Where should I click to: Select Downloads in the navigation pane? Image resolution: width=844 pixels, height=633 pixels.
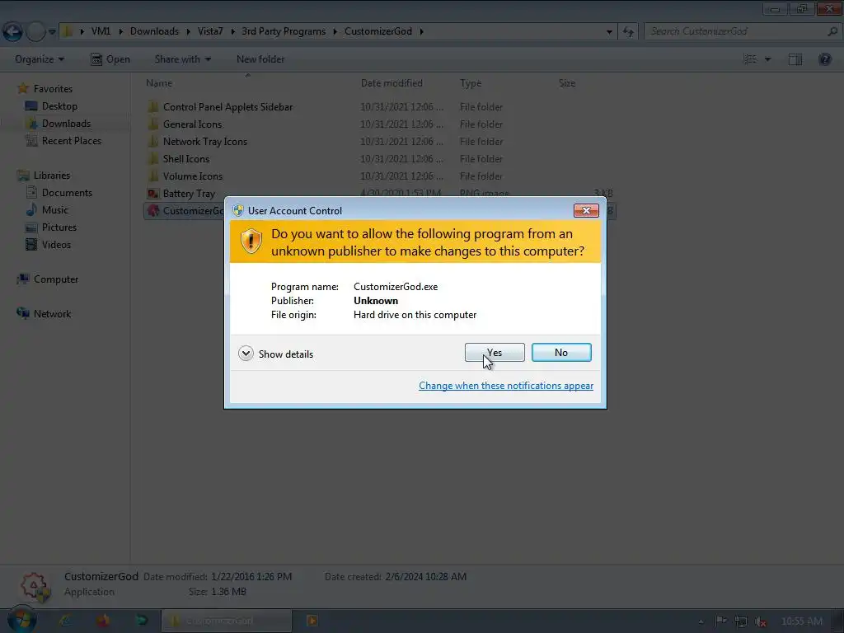59,124
